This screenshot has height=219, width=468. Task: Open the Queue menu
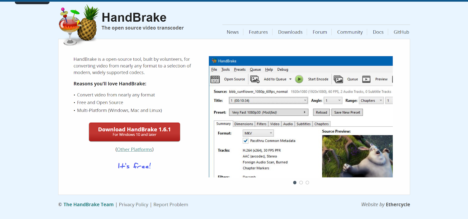tap(255, 69)
